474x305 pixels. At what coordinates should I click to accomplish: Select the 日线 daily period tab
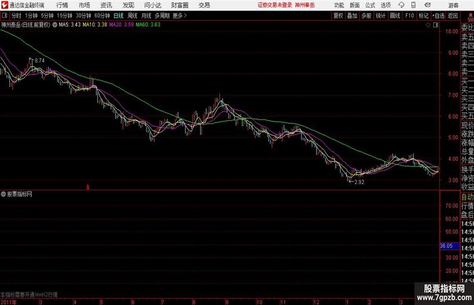[x=118, y=16]
